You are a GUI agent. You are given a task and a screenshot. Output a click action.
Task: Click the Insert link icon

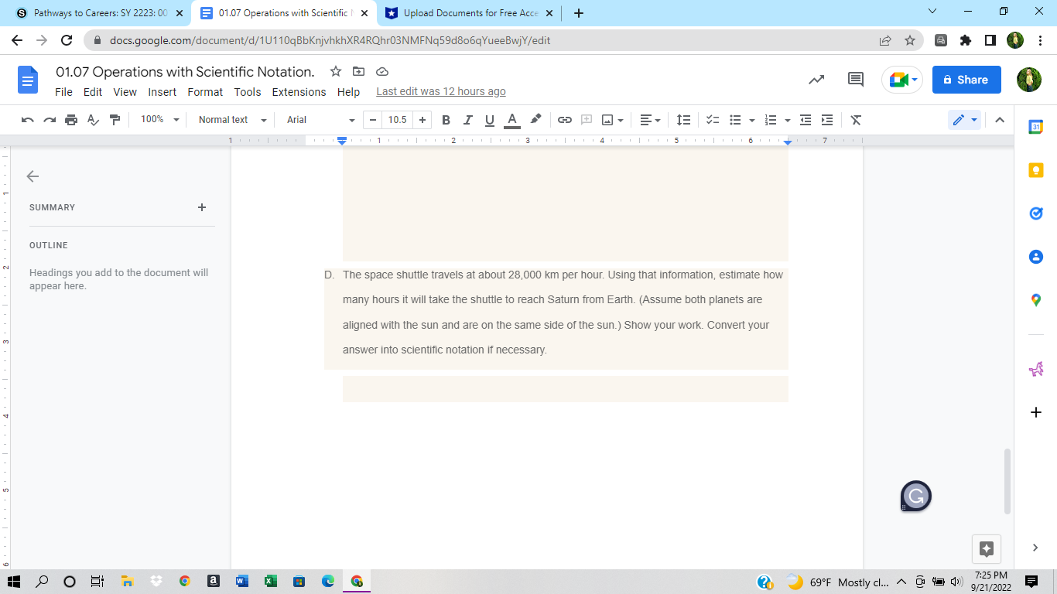[565, 120]
